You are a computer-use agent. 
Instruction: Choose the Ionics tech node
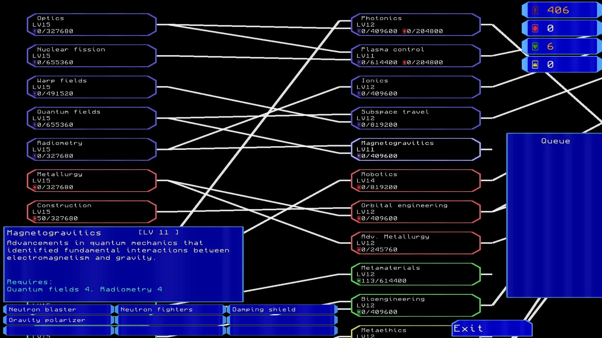[416, 87]
